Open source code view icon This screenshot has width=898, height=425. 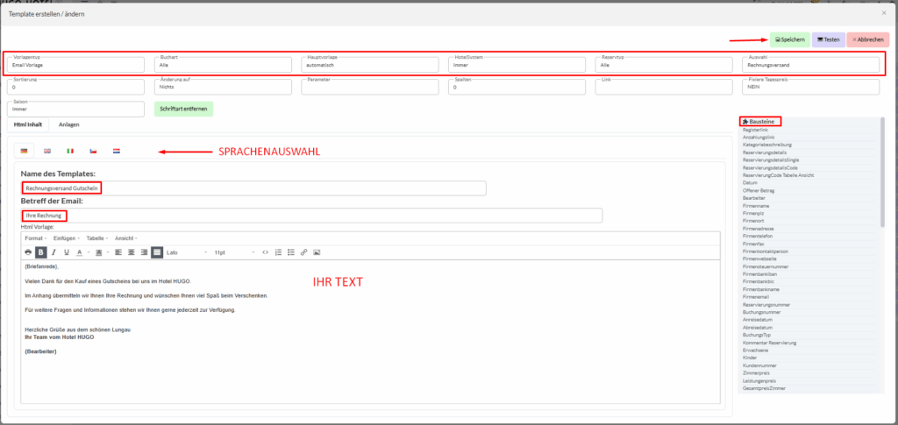266,252
